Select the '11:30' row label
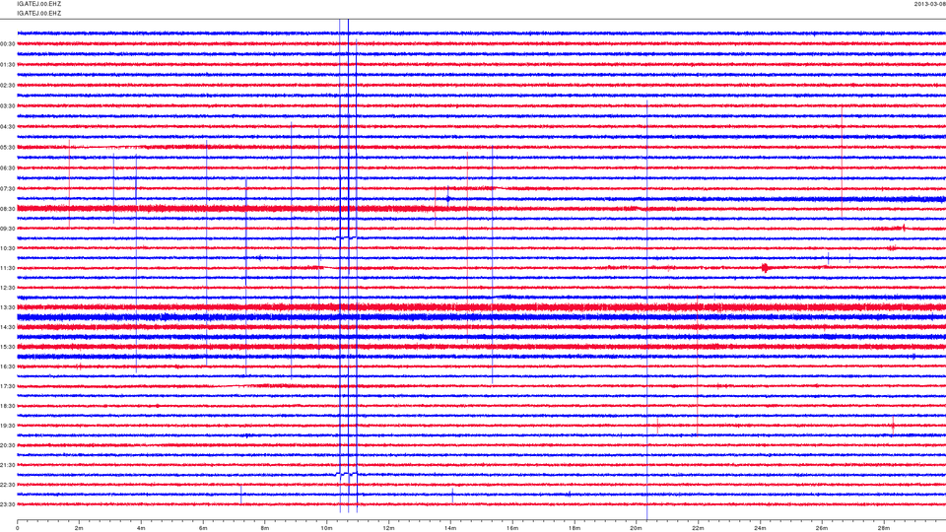946x532 pixels. pyautogui.click(x=8, y=268)
